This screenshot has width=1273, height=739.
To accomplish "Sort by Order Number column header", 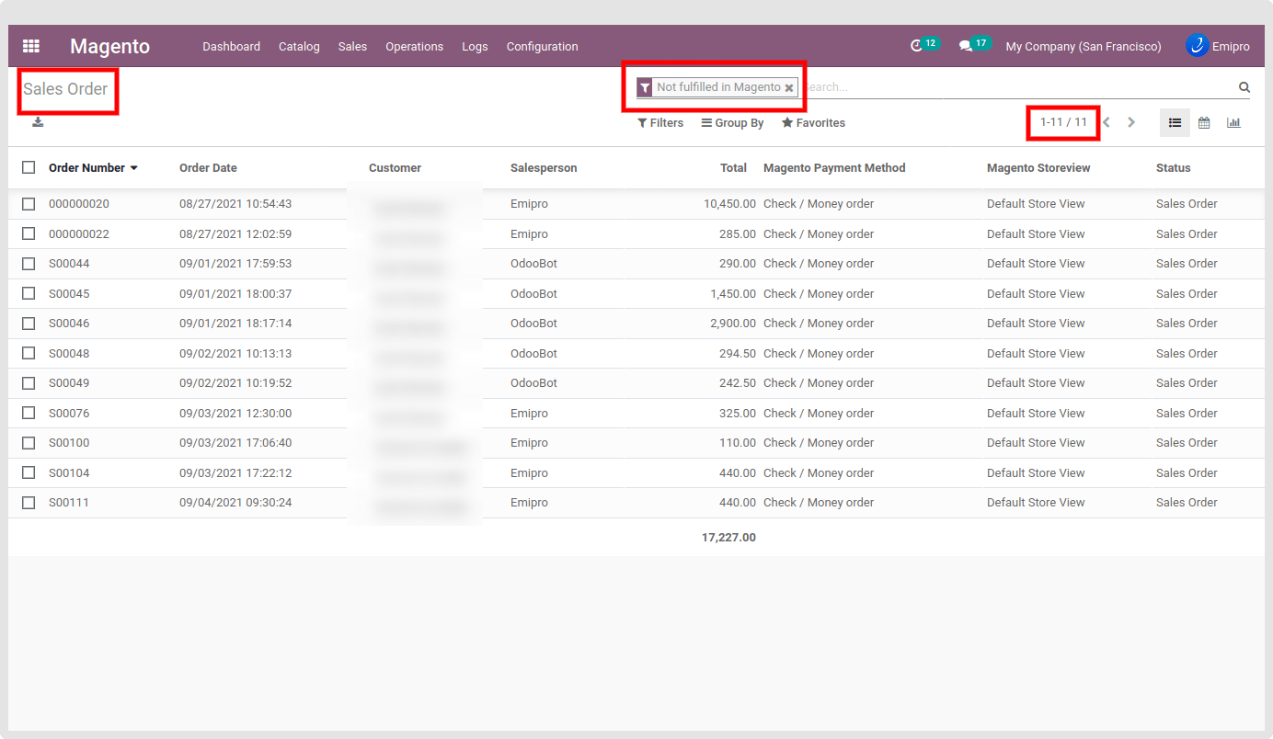I will pyautogui.click(x=93, y=168).
